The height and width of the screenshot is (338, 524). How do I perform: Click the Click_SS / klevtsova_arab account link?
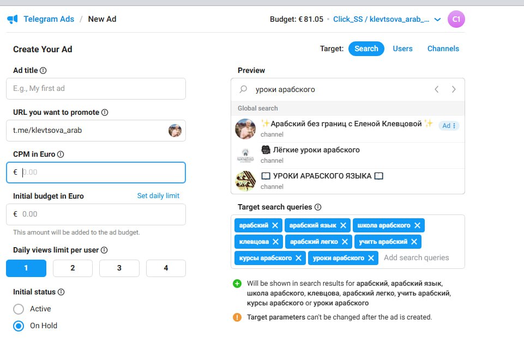(381, 19)
